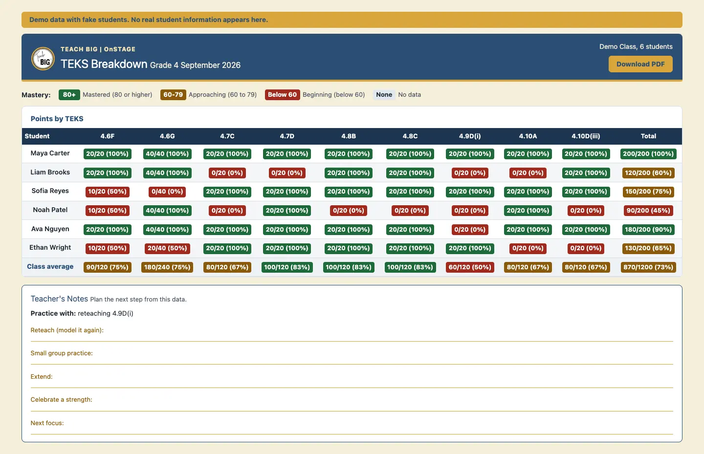Click the None legend badge
Viewport: 704px width, 454px height.
(x=384, y=95)
